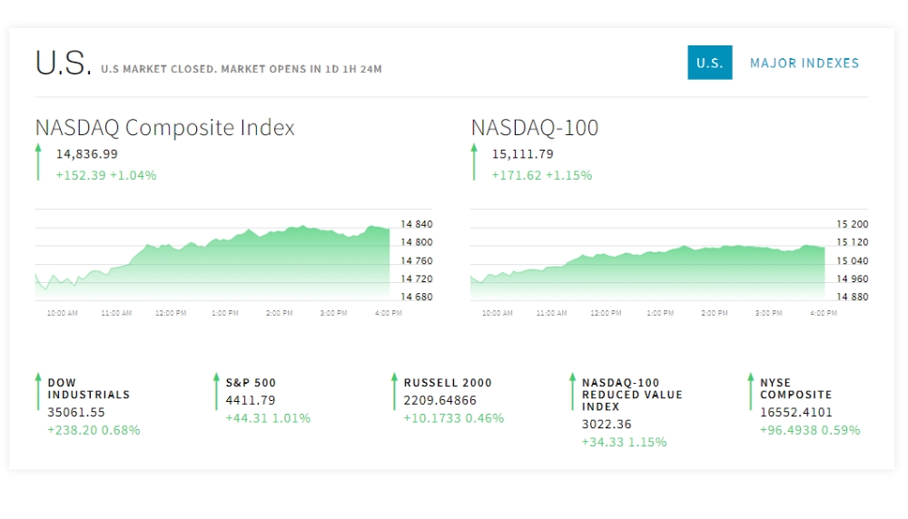The height and width of the screenshot is (519, 908).
Task: Click the Dow Industrials up arrow icon
Action: 38,391
